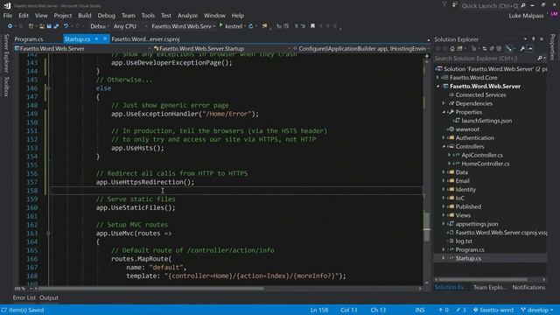This screenshot has height=315, width=560.
Task: Click the pin icon on the Startup.cs tab
Action: pos(96,38)
